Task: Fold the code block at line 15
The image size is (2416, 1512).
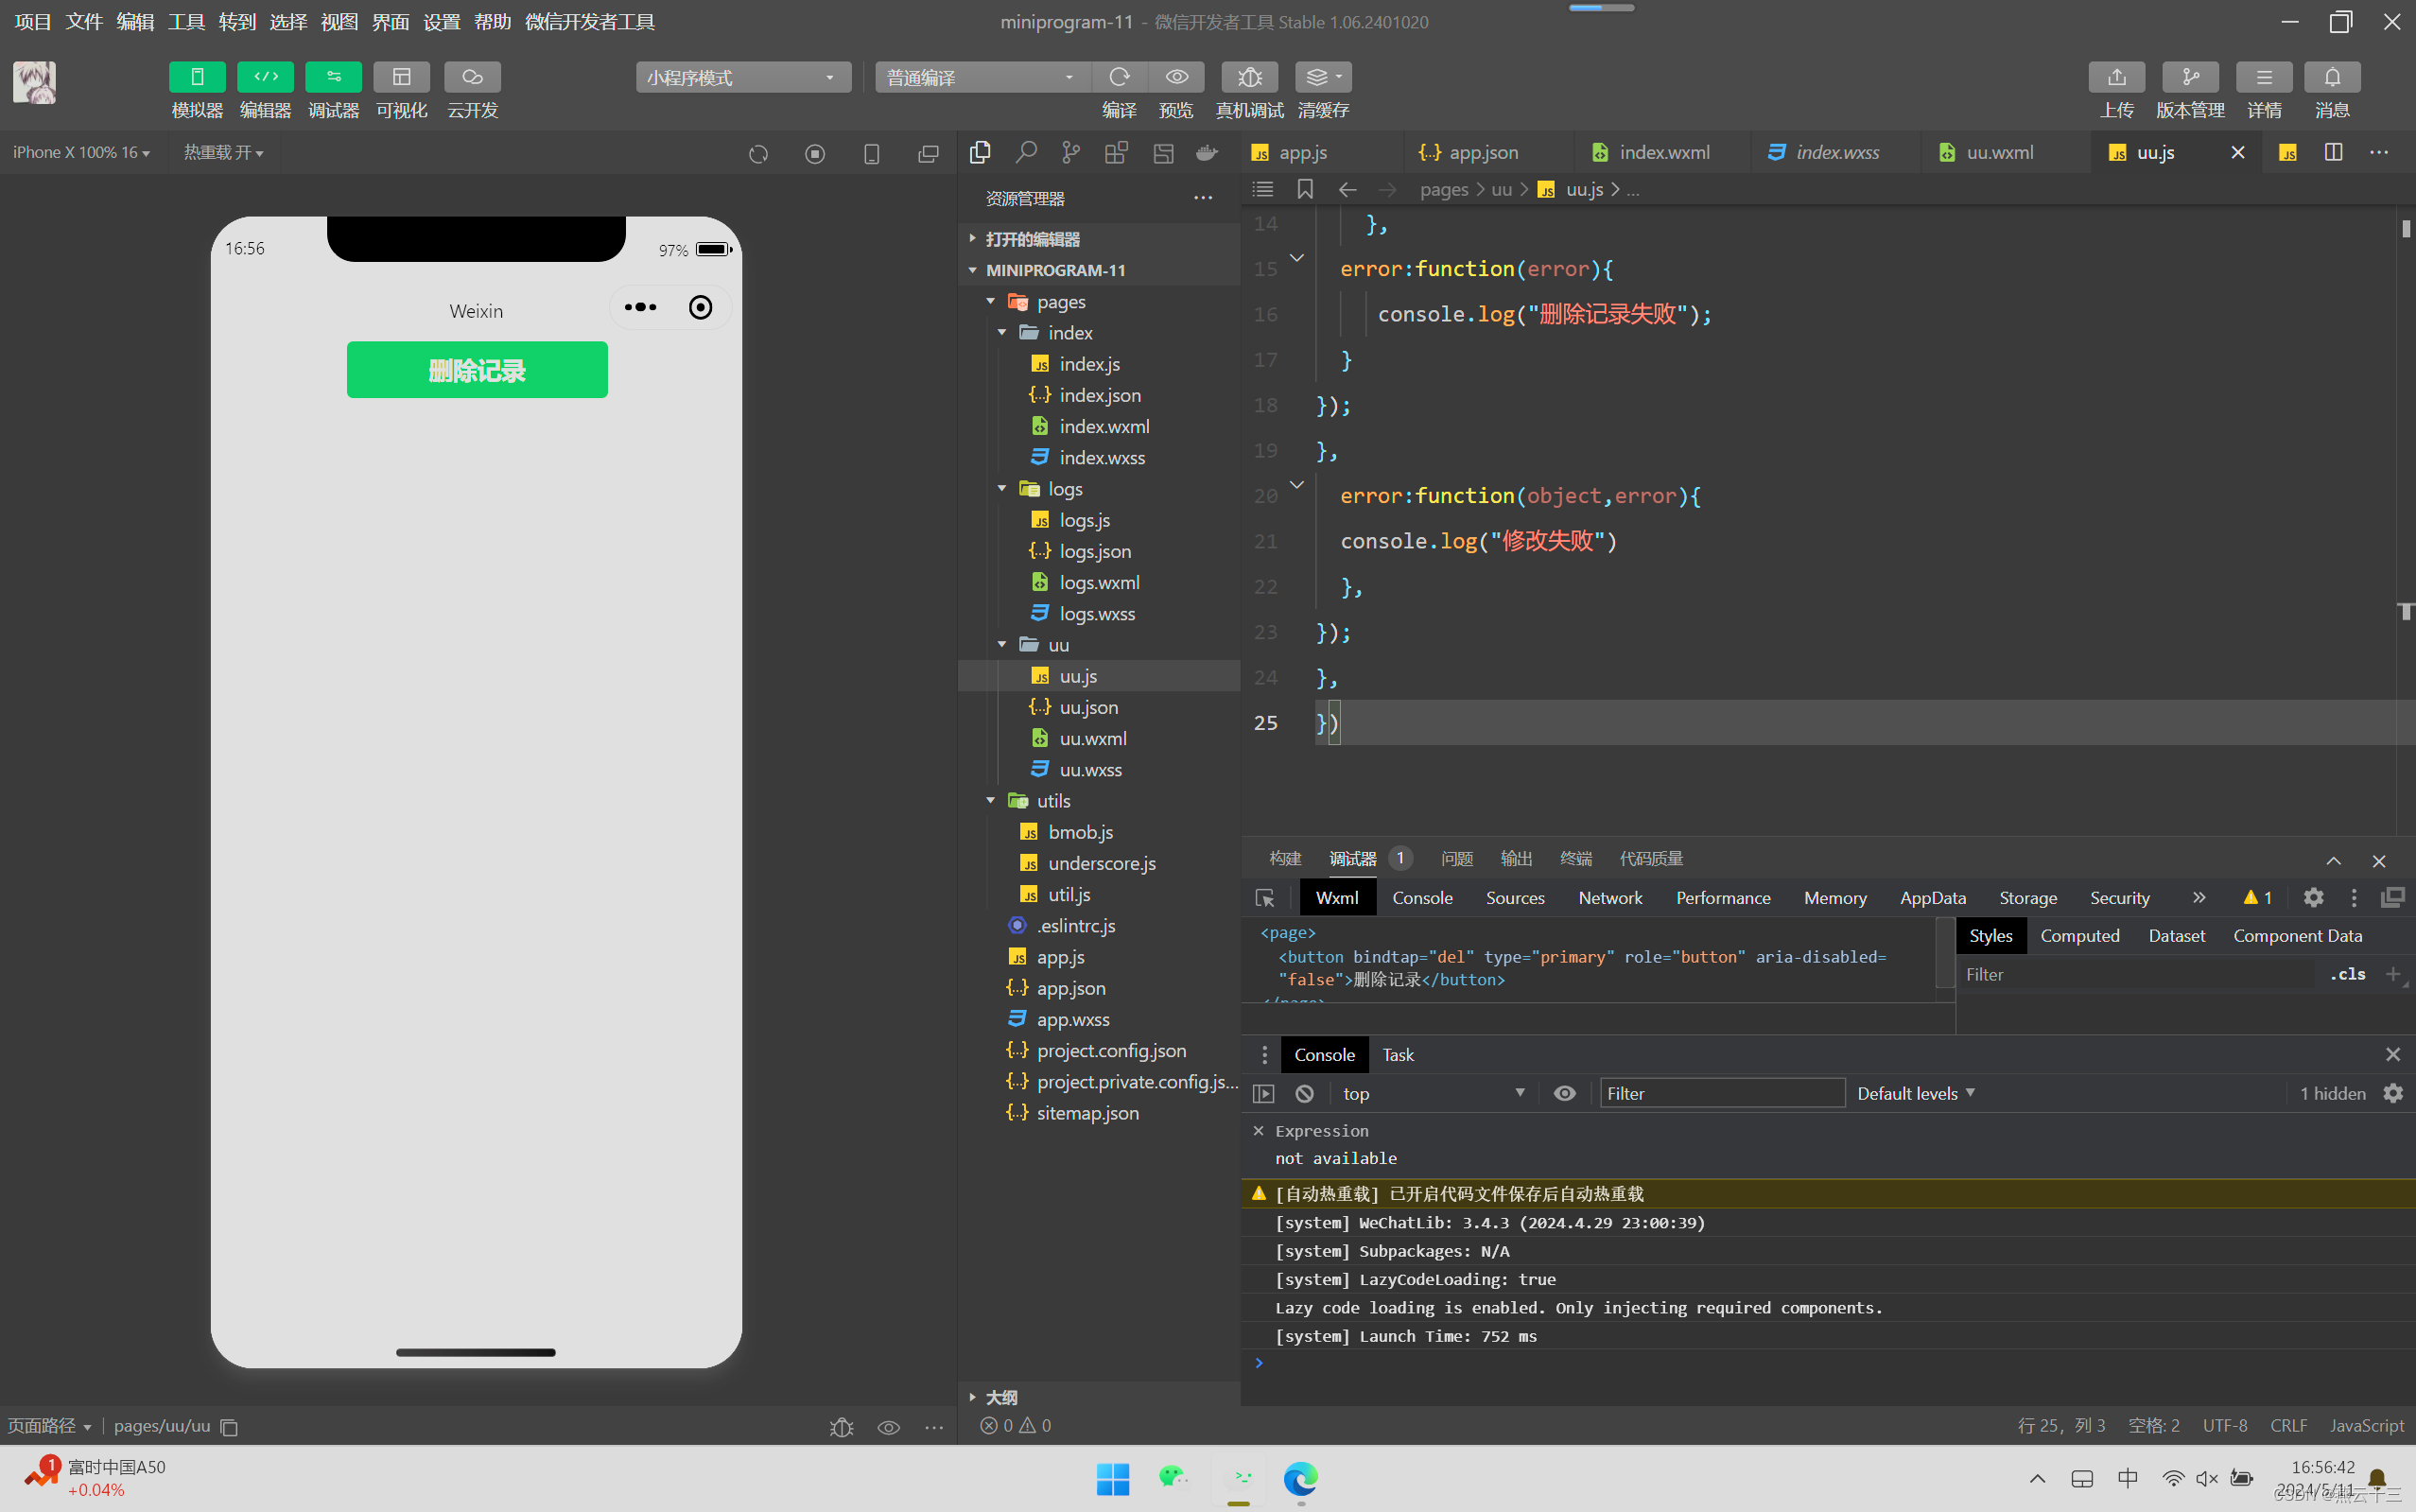Action: pos(1297,258)
